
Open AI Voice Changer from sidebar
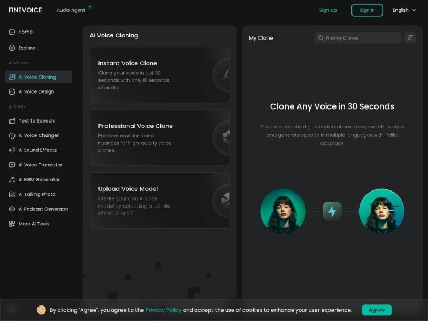click(39, 136)
